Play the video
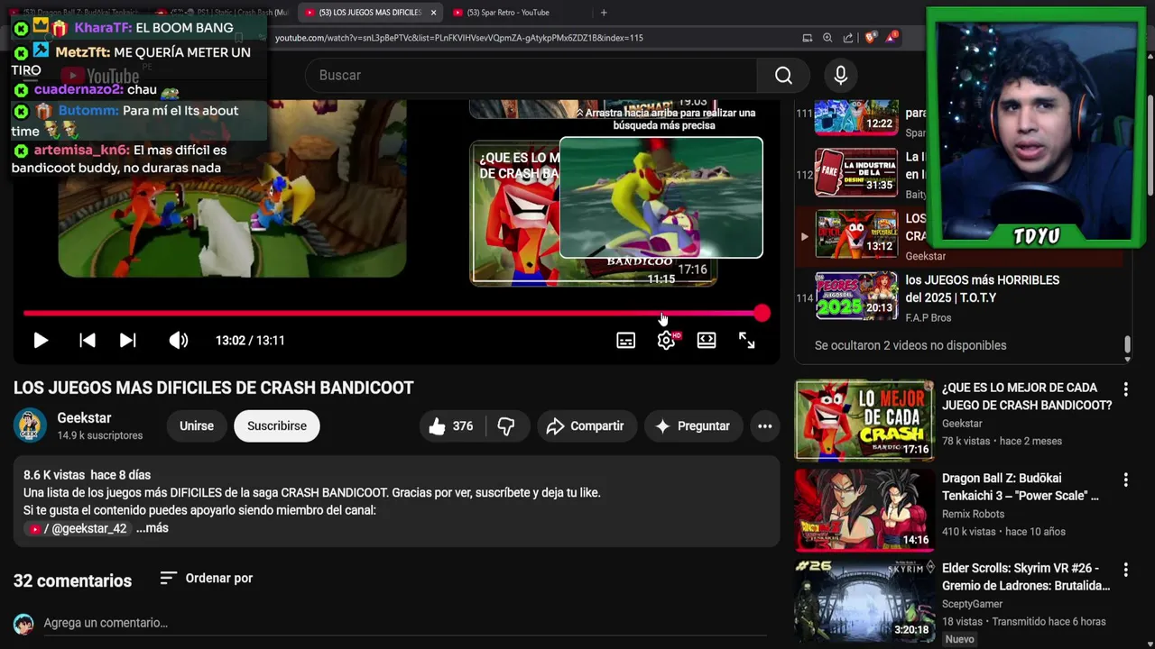This screenshot has width=1155, height=649. 41,340
